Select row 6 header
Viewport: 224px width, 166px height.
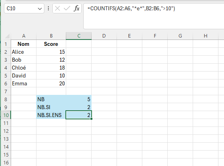pos(6,83)
